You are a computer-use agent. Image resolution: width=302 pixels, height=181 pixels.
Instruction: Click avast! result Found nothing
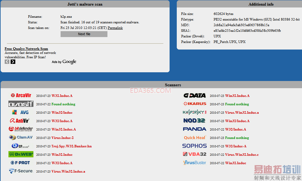63,104
